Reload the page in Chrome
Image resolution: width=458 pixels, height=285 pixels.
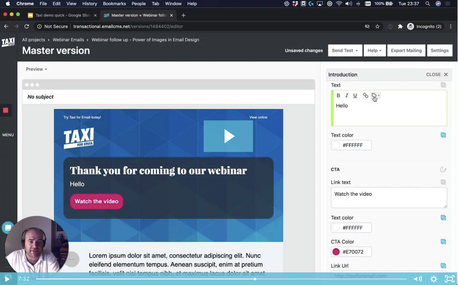[26, 27]
